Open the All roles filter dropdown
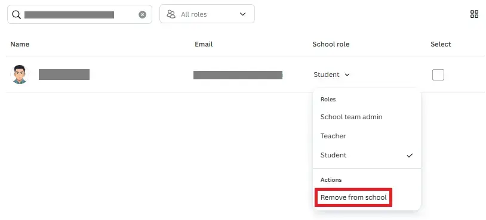486x220 pixels. click(x=207, y=14)
